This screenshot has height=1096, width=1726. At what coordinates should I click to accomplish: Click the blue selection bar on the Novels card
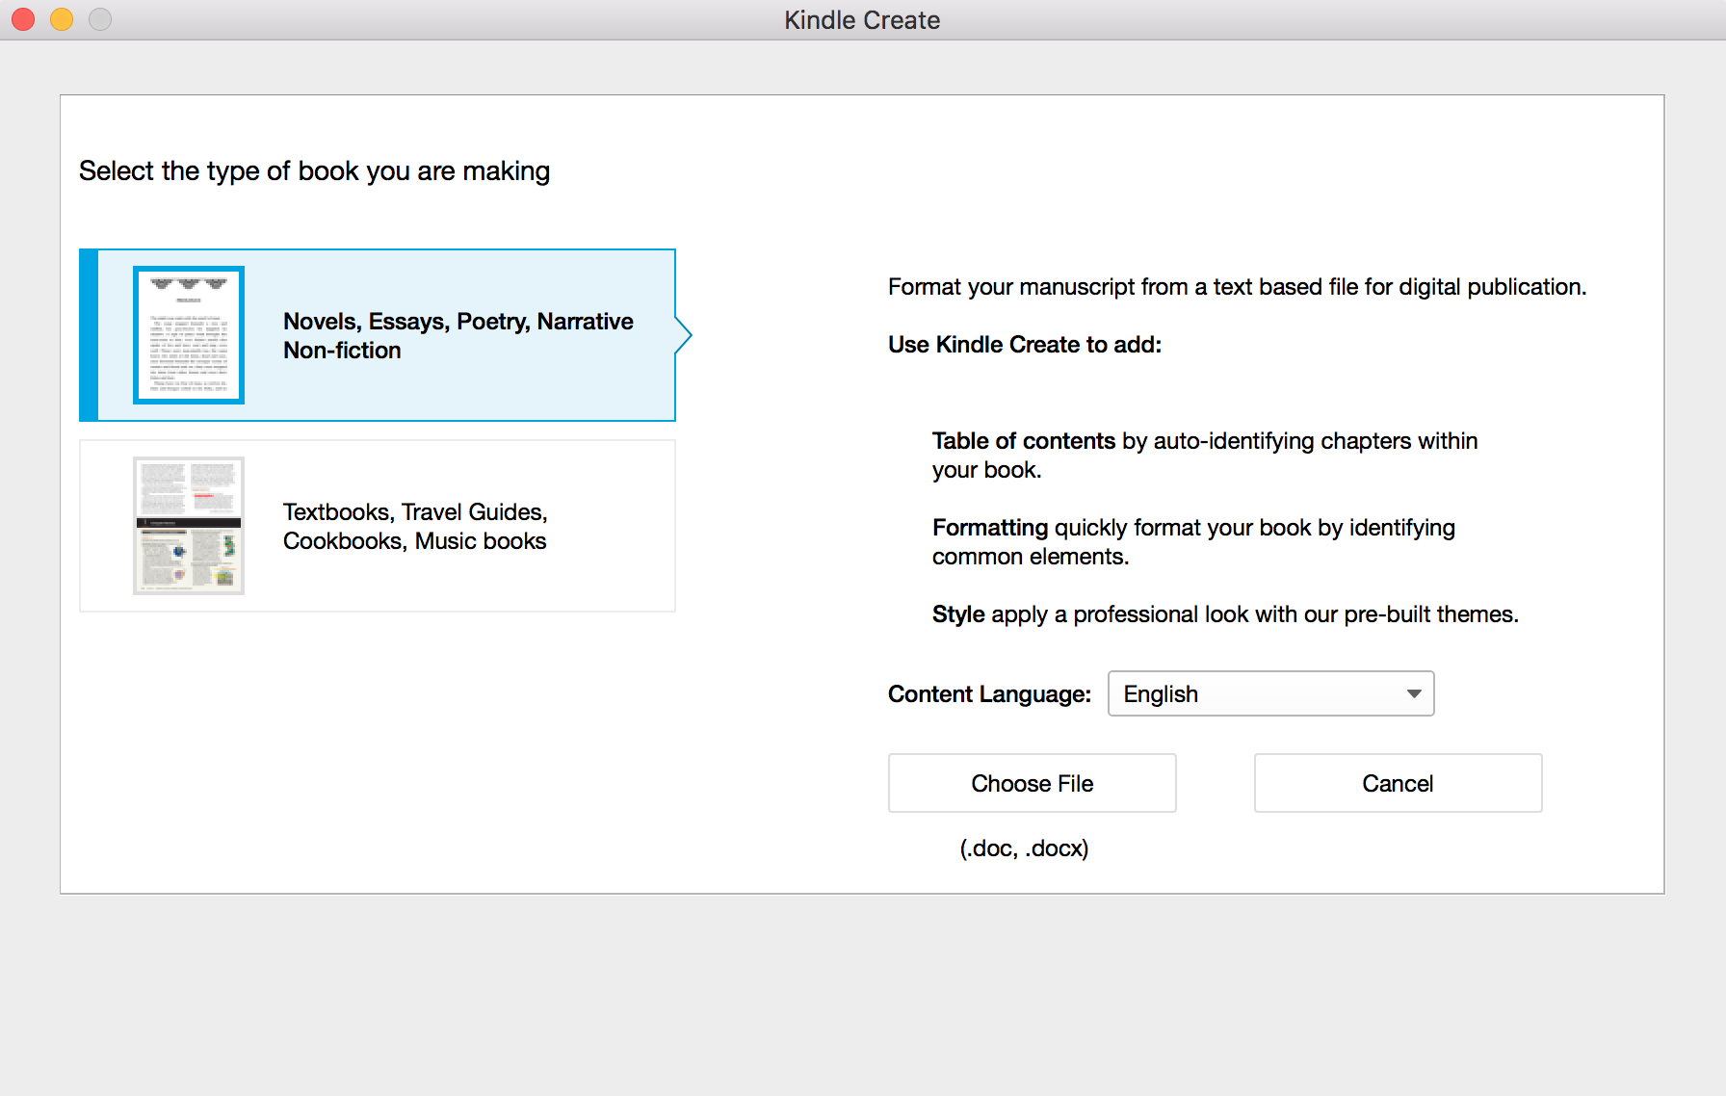pos(88,334)
